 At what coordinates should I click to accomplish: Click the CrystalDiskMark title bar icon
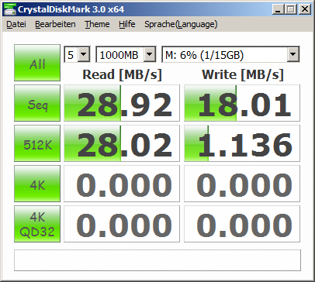(x=9, y=9)
